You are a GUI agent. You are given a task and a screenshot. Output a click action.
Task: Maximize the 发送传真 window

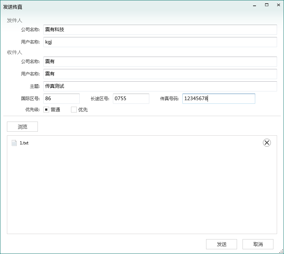coord(267,5)
